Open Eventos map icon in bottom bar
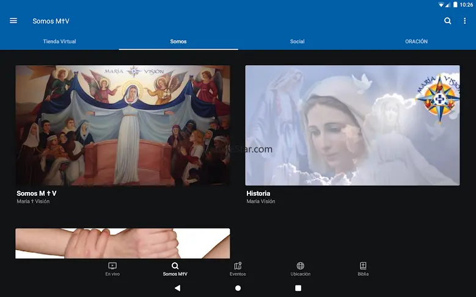The width and height of the screenshot is (476, 297). point(238,266)
